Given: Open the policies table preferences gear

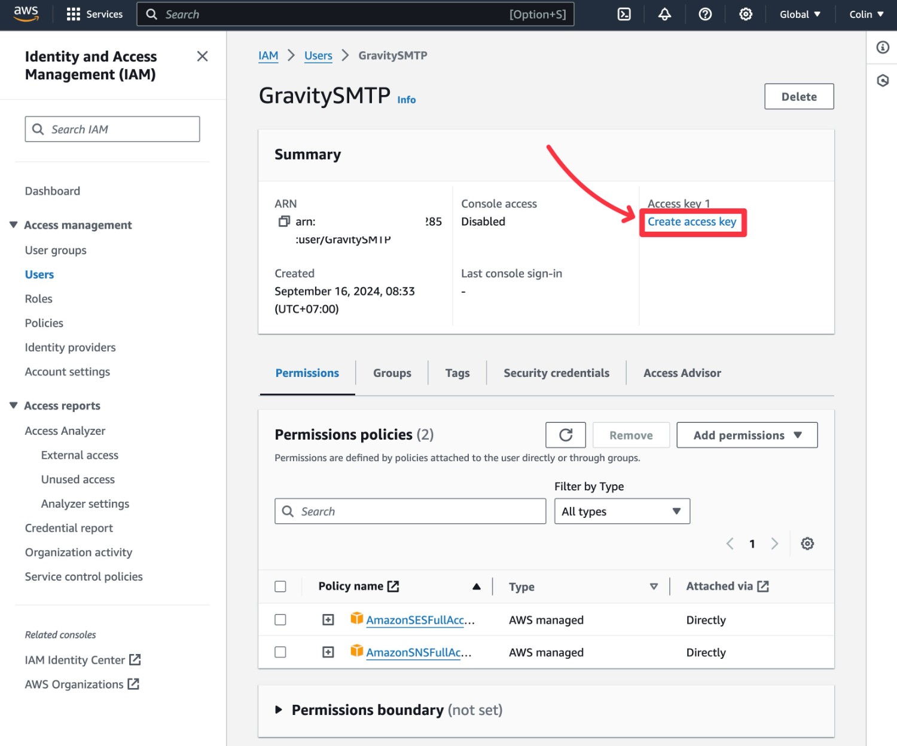Looking at the screenshot, I should click(807, 544).
